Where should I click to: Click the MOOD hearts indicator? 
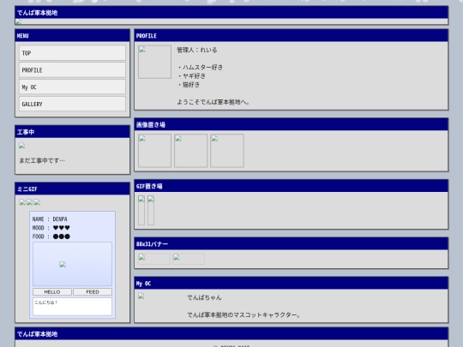(62, 228)
